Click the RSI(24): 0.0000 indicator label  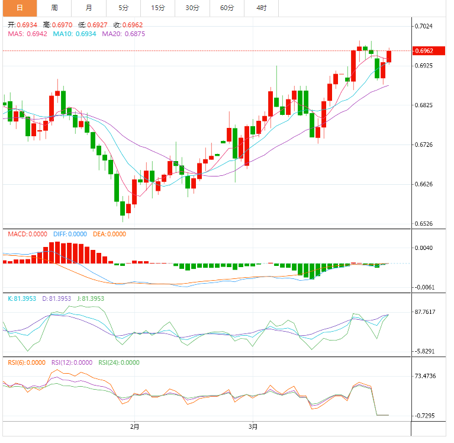coord(119,362)
